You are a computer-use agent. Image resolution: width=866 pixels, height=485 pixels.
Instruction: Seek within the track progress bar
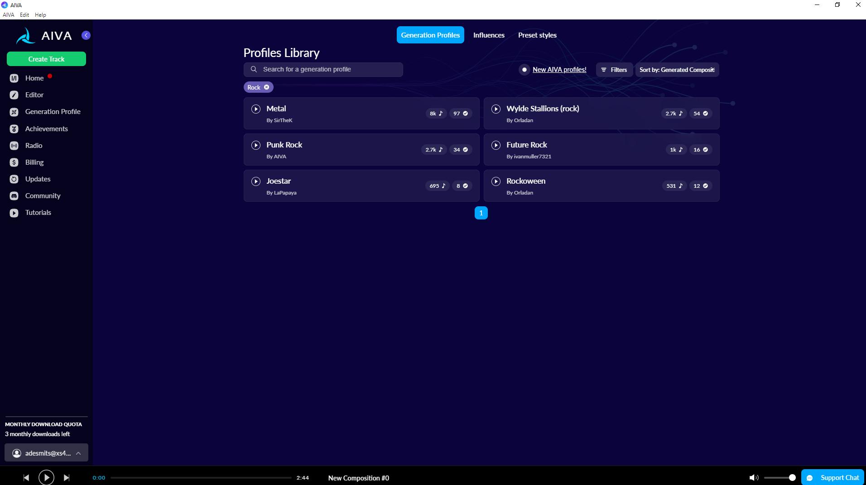click(x=201, y=478)
